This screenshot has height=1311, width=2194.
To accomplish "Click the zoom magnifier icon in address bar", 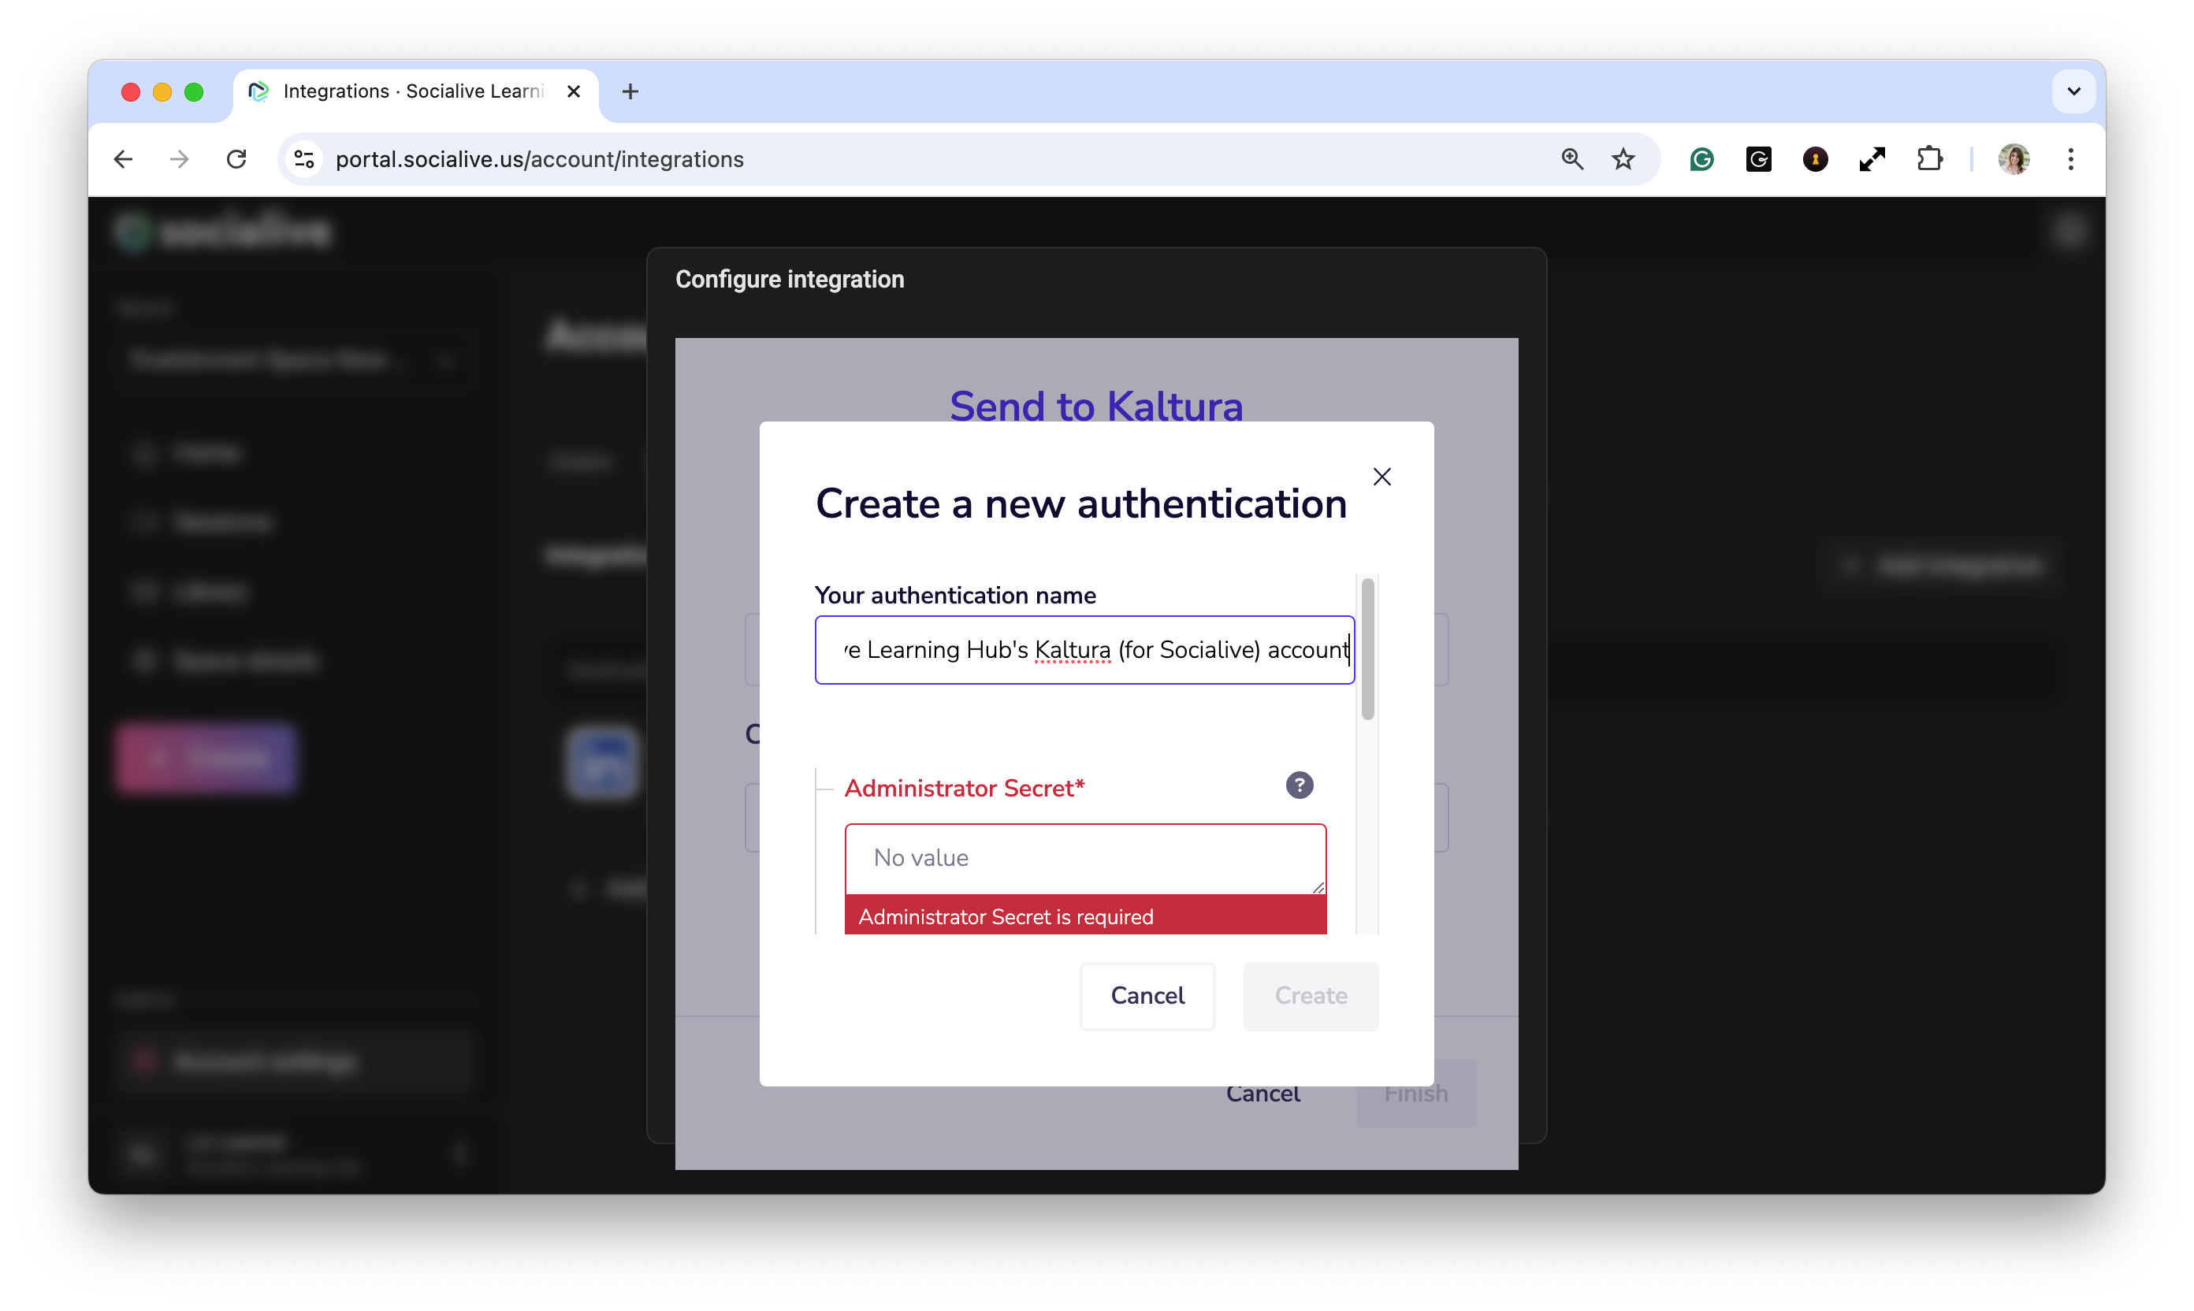I will pos(1572,160).
